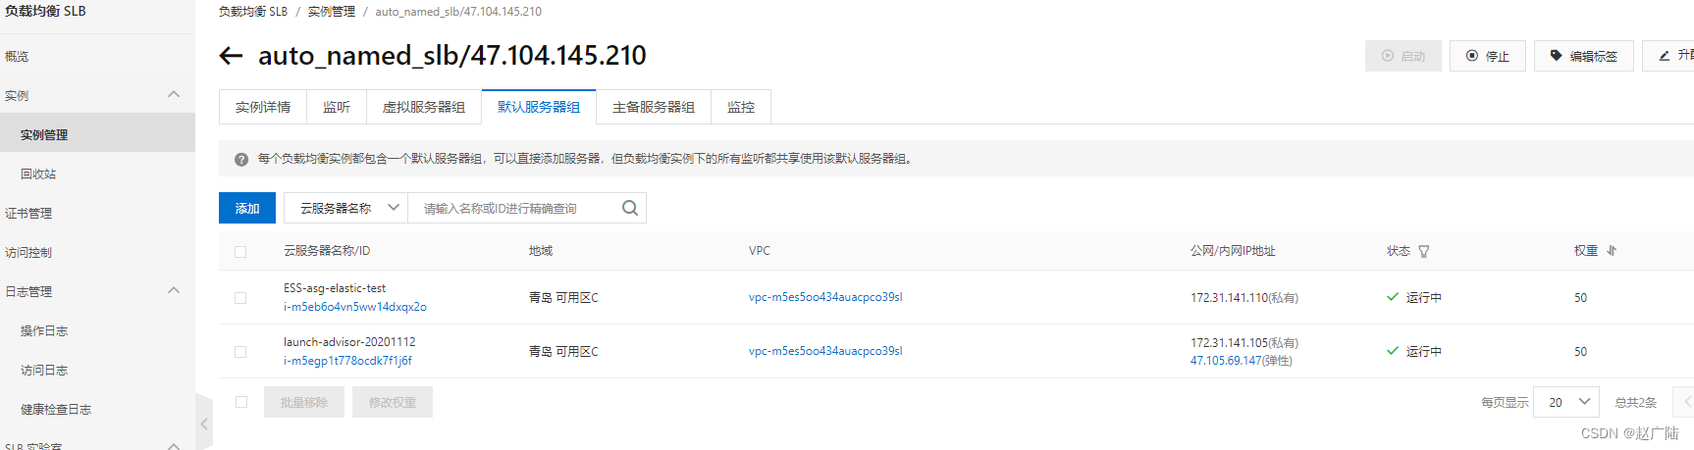This screenshot has width=1694, height=450.
Task: Select the ESS-asg-elastic-test row checkbox
Action: click(240, 298)
